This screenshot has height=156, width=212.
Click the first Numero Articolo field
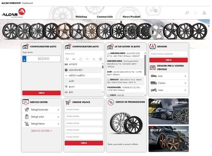[84, 109]
